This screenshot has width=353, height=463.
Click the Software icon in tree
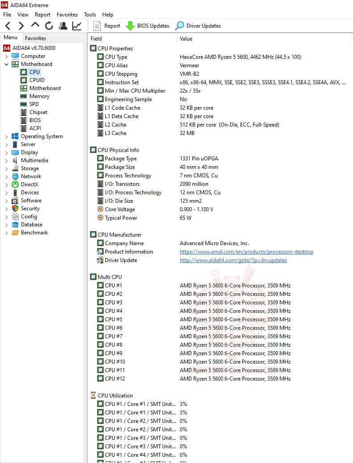[x=15, y=201]
